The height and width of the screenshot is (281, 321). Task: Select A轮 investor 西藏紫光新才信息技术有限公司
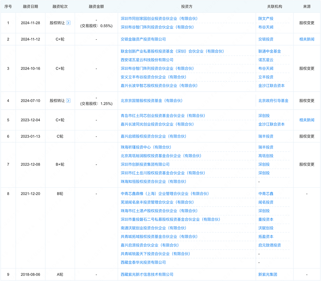point(147,275)
